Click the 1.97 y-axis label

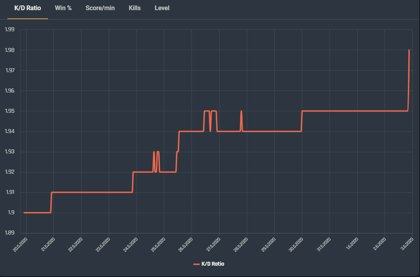(10, 70)
